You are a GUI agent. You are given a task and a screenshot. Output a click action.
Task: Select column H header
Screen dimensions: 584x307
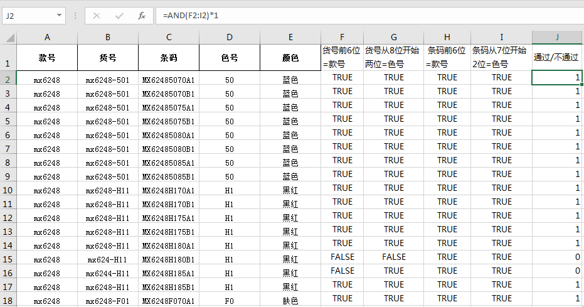coord(447,37)
